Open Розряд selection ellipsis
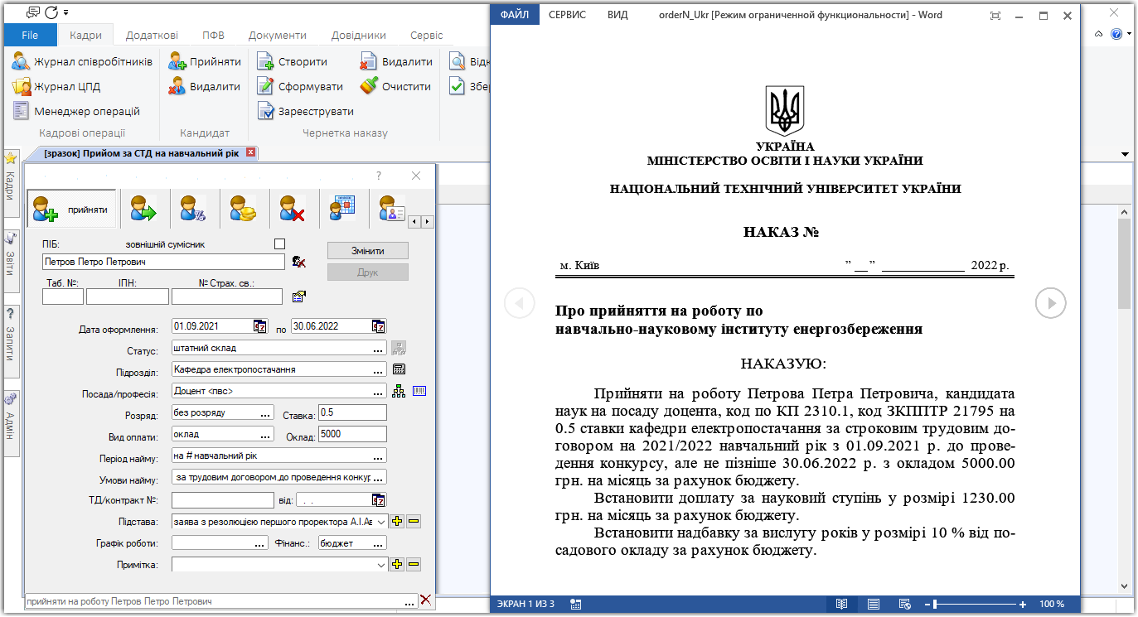The height and width of the screenshot is (617, 1138). (x=266, y=412)
